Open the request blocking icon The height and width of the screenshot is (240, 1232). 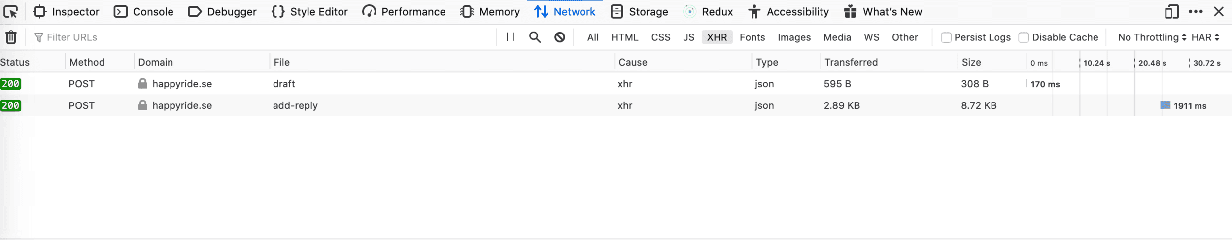pos(560,37)
